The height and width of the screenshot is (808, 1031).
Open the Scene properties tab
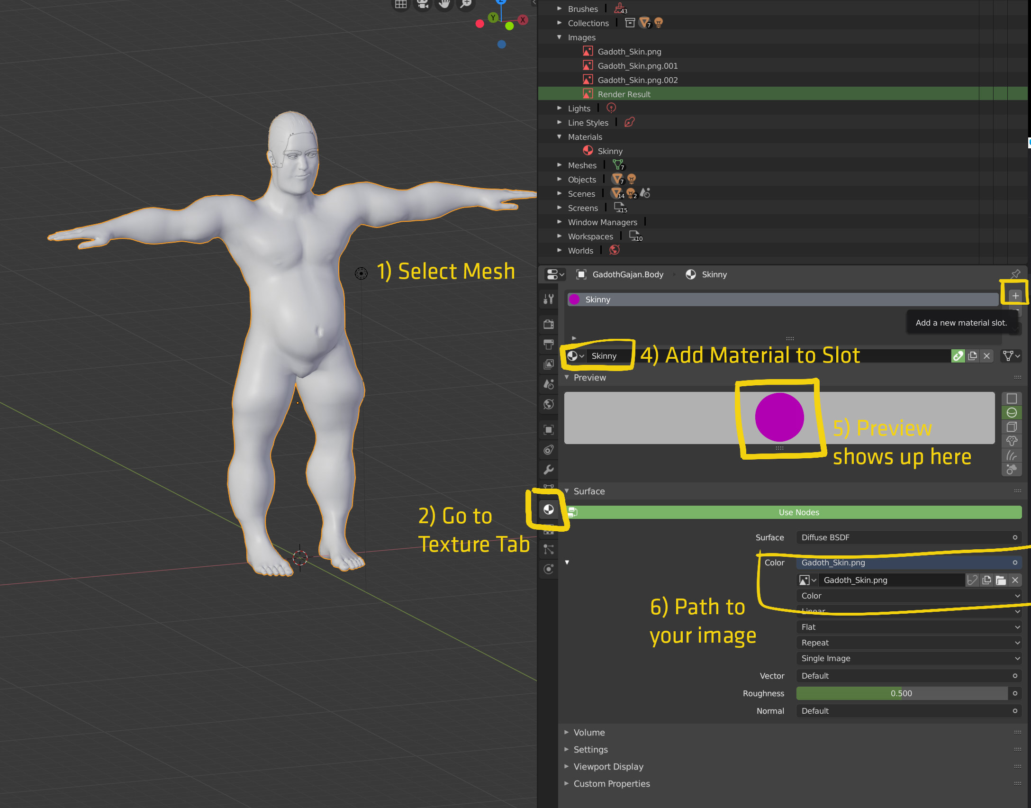(x=549, y=384)
